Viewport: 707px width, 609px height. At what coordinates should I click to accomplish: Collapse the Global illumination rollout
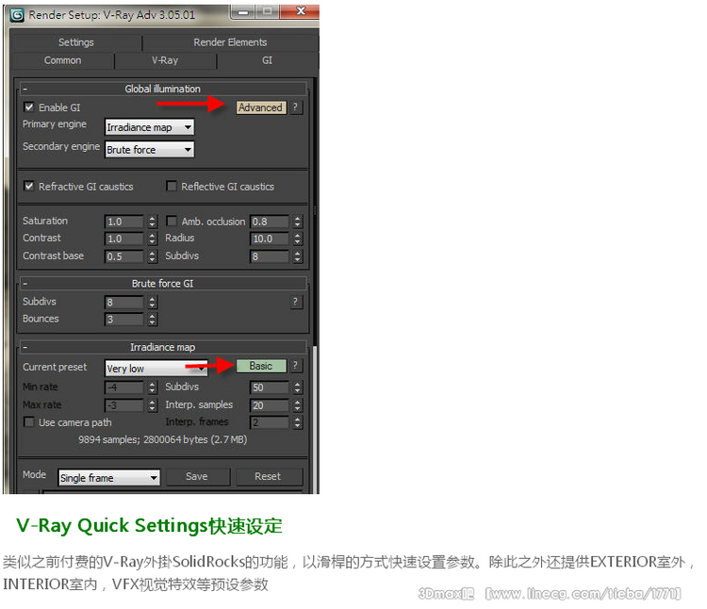(25, 89)
